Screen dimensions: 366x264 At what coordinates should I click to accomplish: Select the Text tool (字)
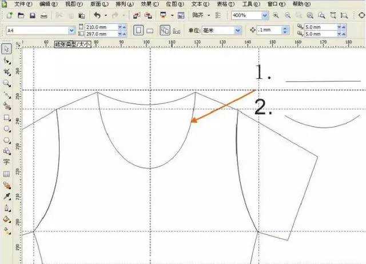[7, 162]
